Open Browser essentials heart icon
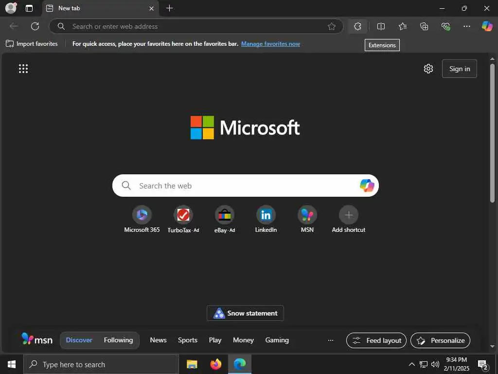498x374 pixels. (x=445, y=26)
